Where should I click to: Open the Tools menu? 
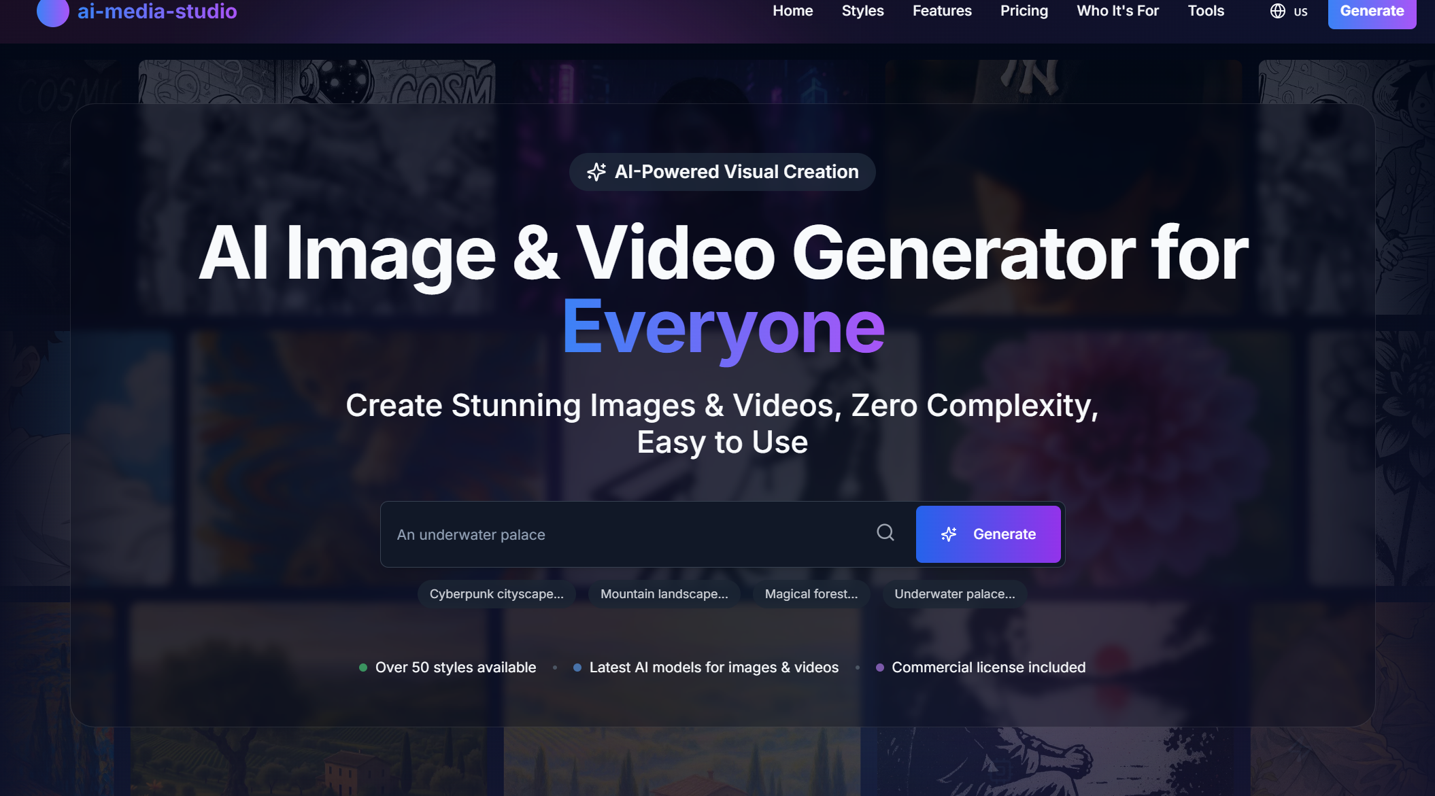click(x=1205, y=11)
